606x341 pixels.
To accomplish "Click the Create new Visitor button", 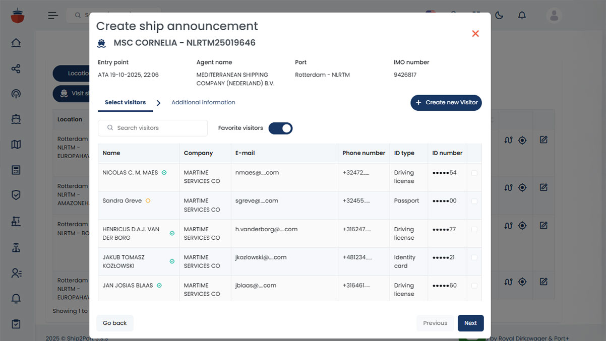I will pos(446,102).
